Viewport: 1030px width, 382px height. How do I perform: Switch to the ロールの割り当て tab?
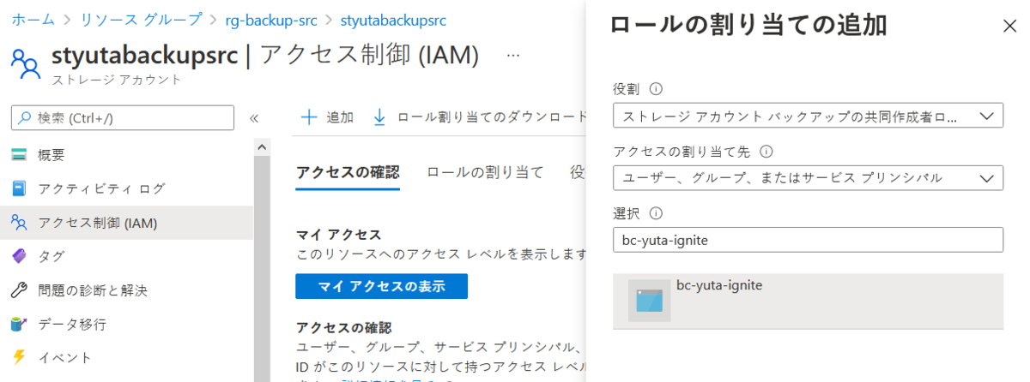485,172
